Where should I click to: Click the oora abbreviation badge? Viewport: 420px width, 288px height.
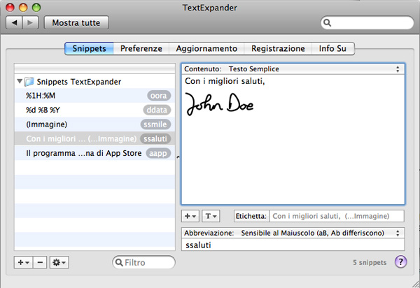pyautogui.click(x=159, y=96)
